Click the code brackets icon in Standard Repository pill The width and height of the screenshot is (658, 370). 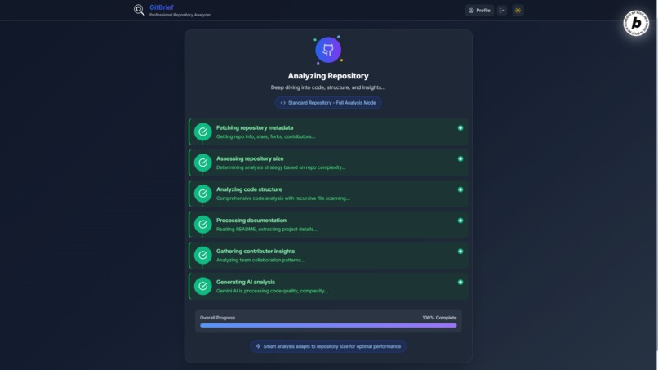coord(282,102)
